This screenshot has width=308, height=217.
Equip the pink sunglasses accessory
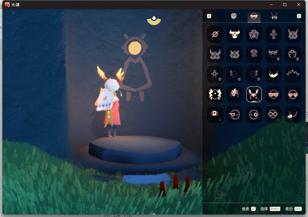coord(273,94)
